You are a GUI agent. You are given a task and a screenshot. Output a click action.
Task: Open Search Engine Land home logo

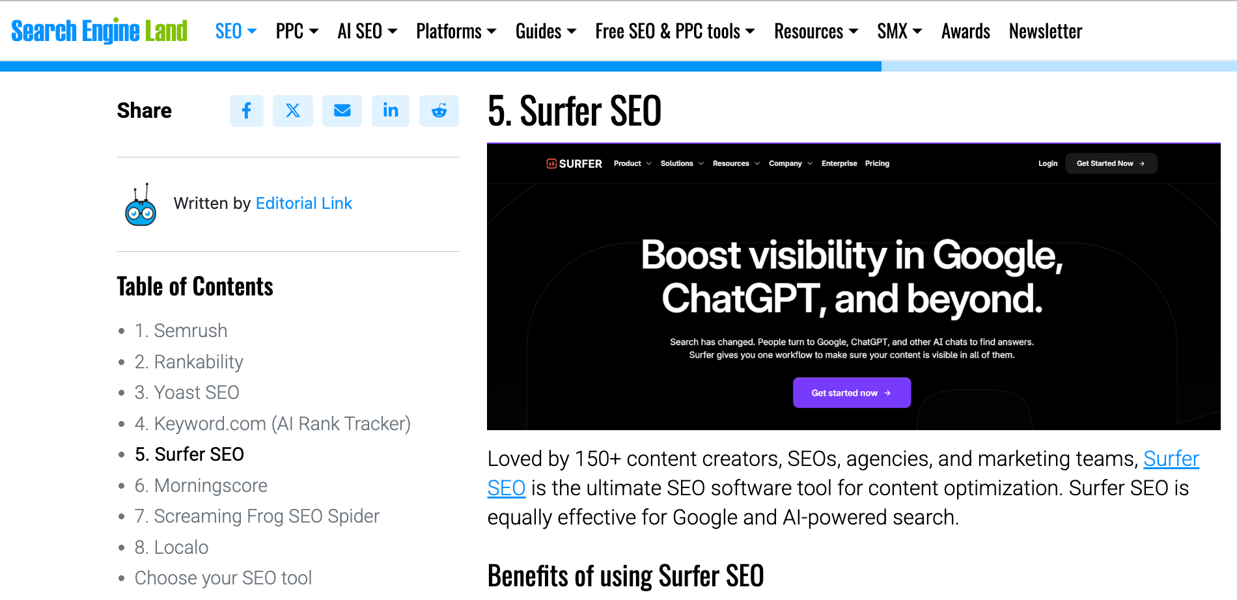point(99,31)
